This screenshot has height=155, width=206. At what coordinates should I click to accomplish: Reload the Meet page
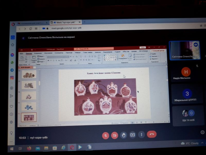click(30, 29)
